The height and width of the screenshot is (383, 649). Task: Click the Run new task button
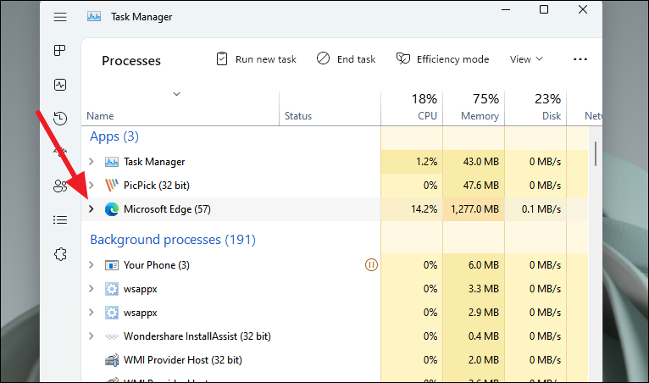click(256, 59)
